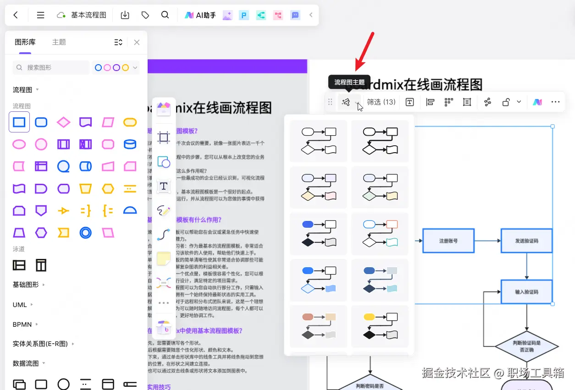Choose the yellow hexagon preparation shape
The image size is (575, 390).
point(108,188)
